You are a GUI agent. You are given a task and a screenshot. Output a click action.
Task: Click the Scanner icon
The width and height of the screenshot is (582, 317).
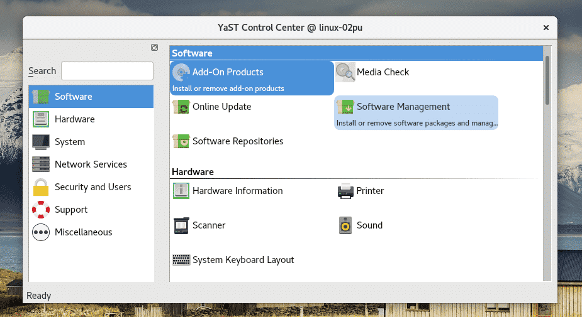(x=181, y=225)
